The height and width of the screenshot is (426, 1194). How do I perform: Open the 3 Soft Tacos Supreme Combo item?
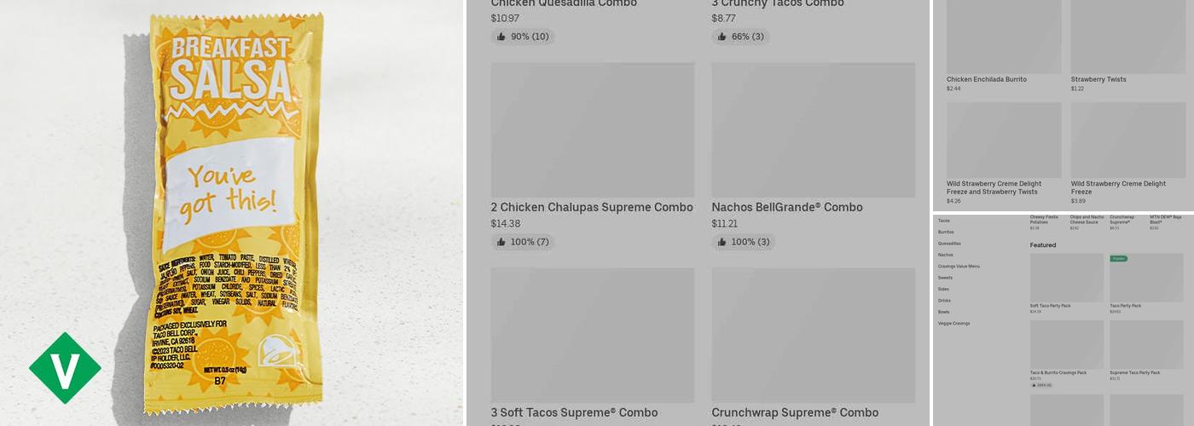[x=574, y=412]
